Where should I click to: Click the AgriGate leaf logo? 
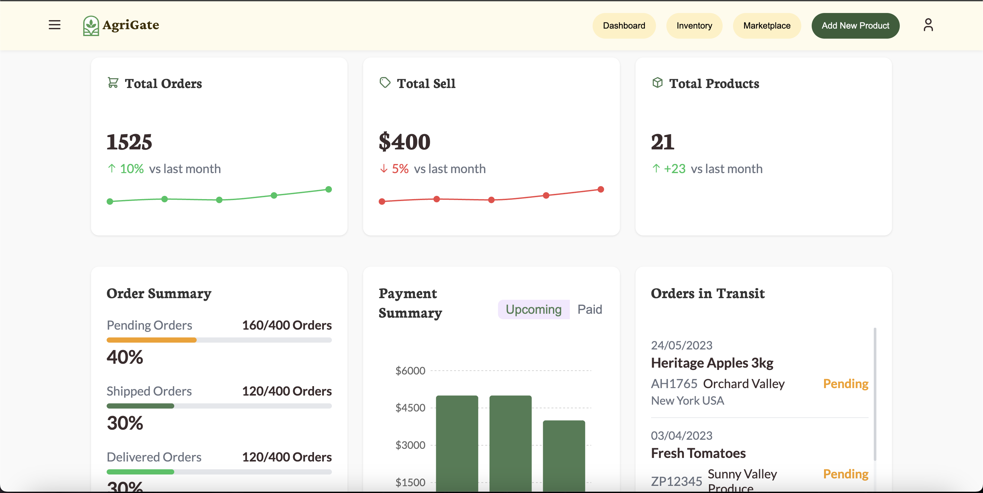click(91, 26)
